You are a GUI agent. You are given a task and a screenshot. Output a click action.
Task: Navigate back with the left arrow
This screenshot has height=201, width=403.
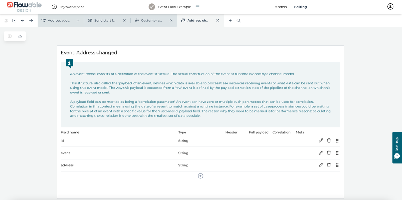(22, 21)
